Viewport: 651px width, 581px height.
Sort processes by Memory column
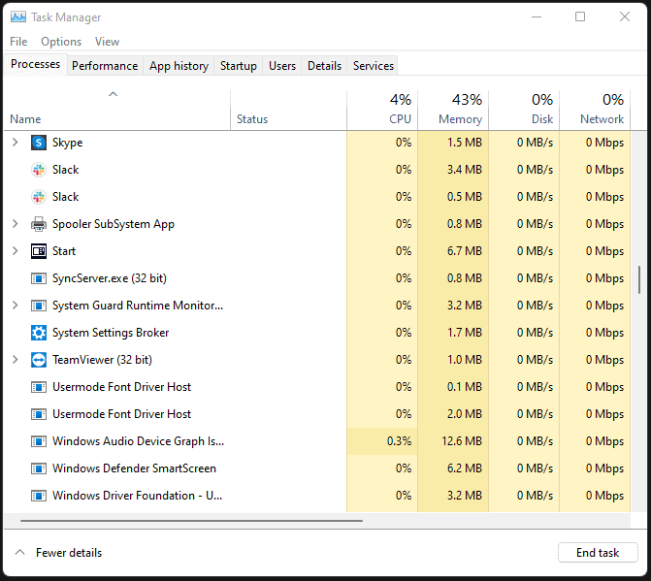(x=460, y=118)
